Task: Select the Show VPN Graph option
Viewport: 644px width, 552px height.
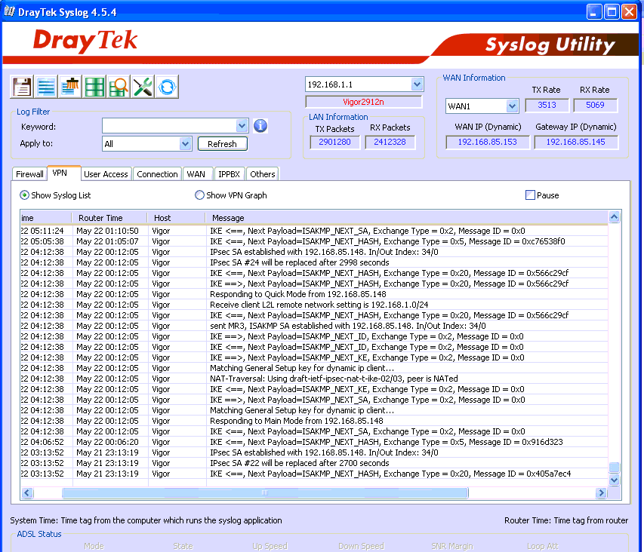Action: click(200, 195)
